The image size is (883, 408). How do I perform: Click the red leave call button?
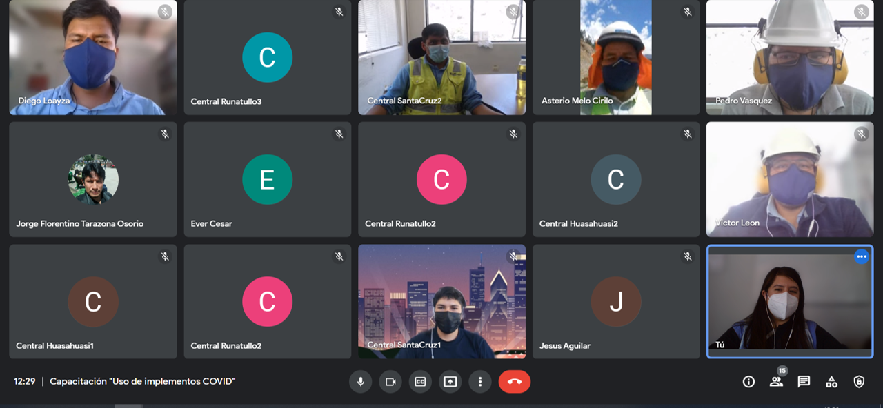(x=515, y=381)
